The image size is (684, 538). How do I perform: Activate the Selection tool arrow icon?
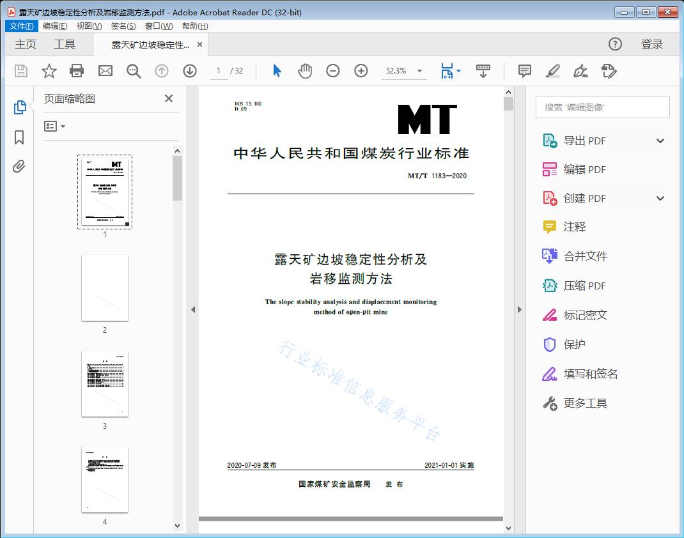coord(277,71)
